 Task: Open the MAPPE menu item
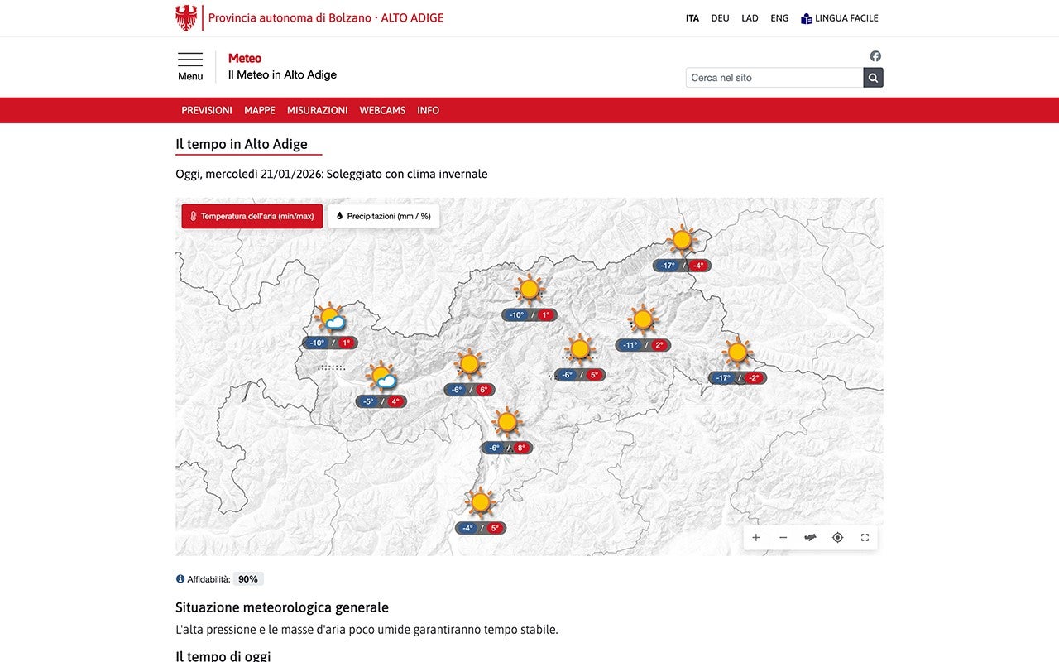260,110
